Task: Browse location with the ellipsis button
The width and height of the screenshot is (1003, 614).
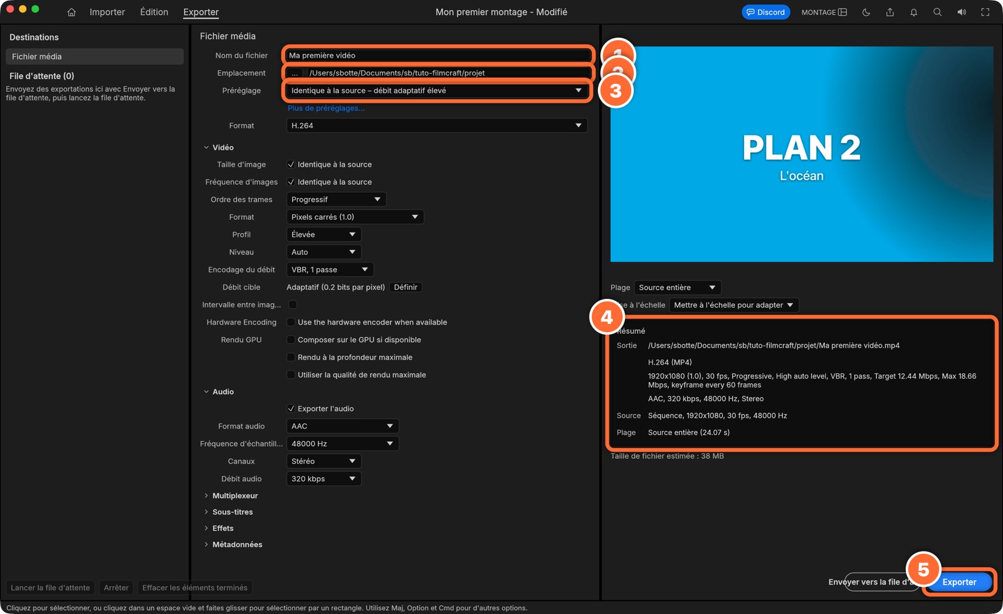Action: [295, 73]
